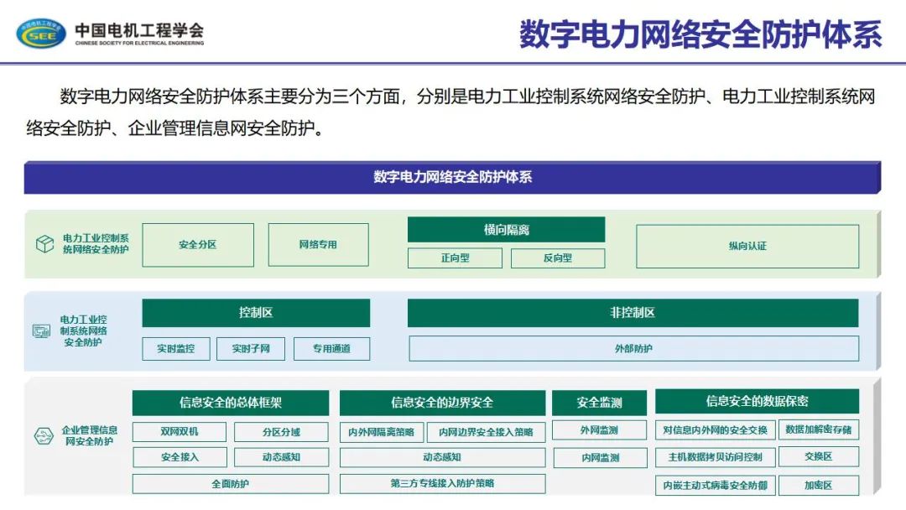Select the 网络专用 box
This screenshot has width=906, height=510.
pyautogui.click(x=319, y=245)
